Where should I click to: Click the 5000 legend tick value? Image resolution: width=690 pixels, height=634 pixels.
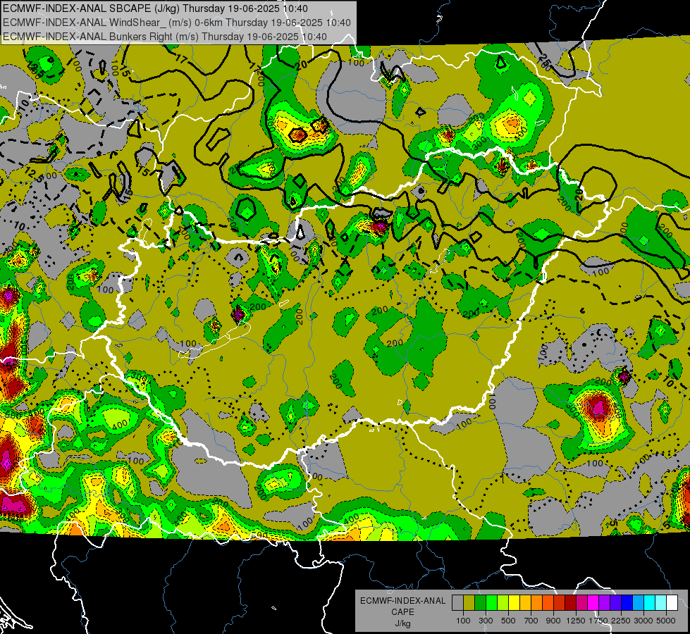[x=666, y=621]
